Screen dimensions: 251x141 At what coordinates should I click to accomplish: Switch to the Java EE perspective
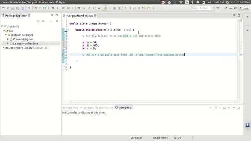click(231, 8)
